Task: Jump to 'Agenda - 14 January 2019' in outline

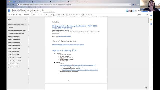Action: [x=14, y=36]
